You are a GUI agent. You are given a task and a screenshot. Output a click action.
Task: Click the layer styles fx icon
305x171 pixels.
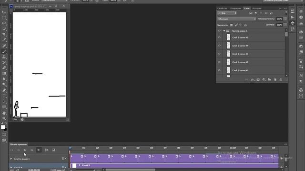point(252,80)
